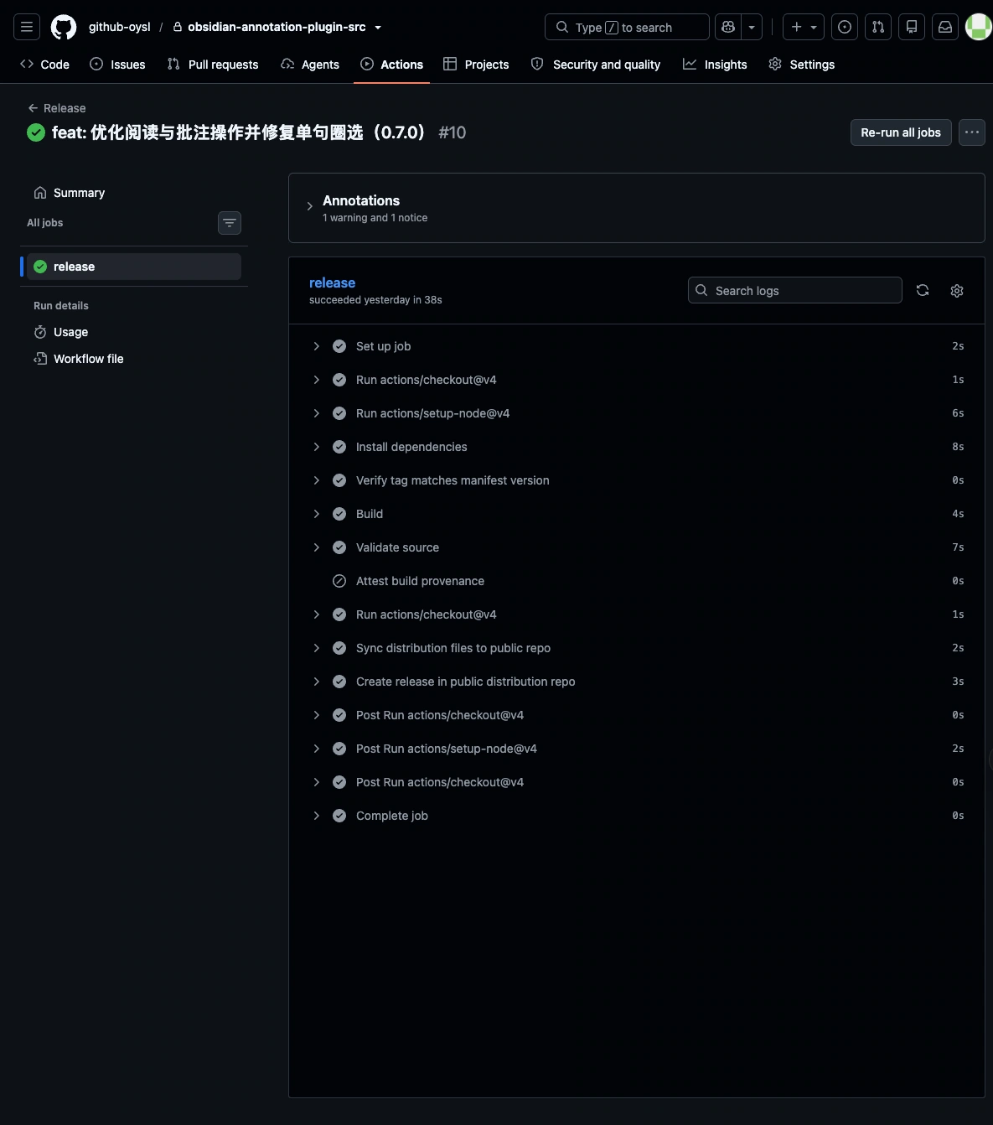Click the filter jobs icon button
993x1125 pixels.
pyautogui.click(x=230, y=223)
